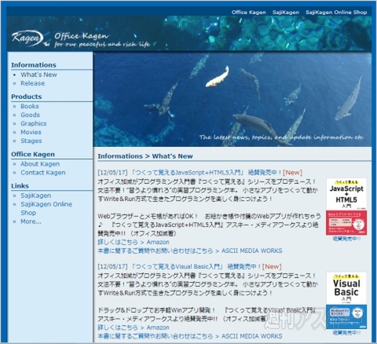The width and height of the screenshot is (377, 344).
Task: Click Office Kagen header title text
Action: [81, 36]
